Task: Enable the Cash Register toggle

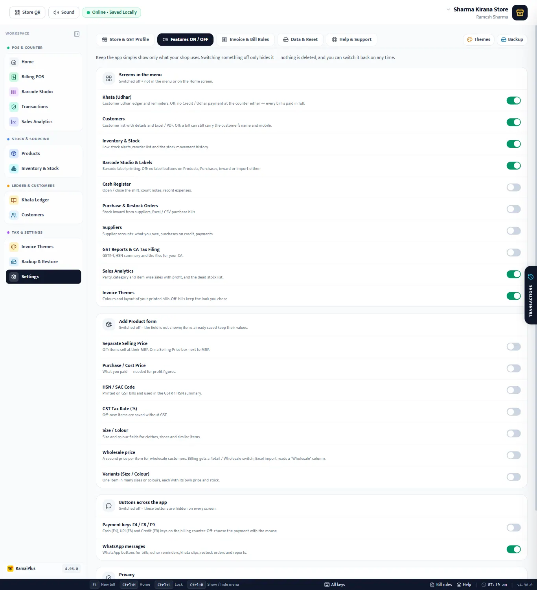Action: 513,187
